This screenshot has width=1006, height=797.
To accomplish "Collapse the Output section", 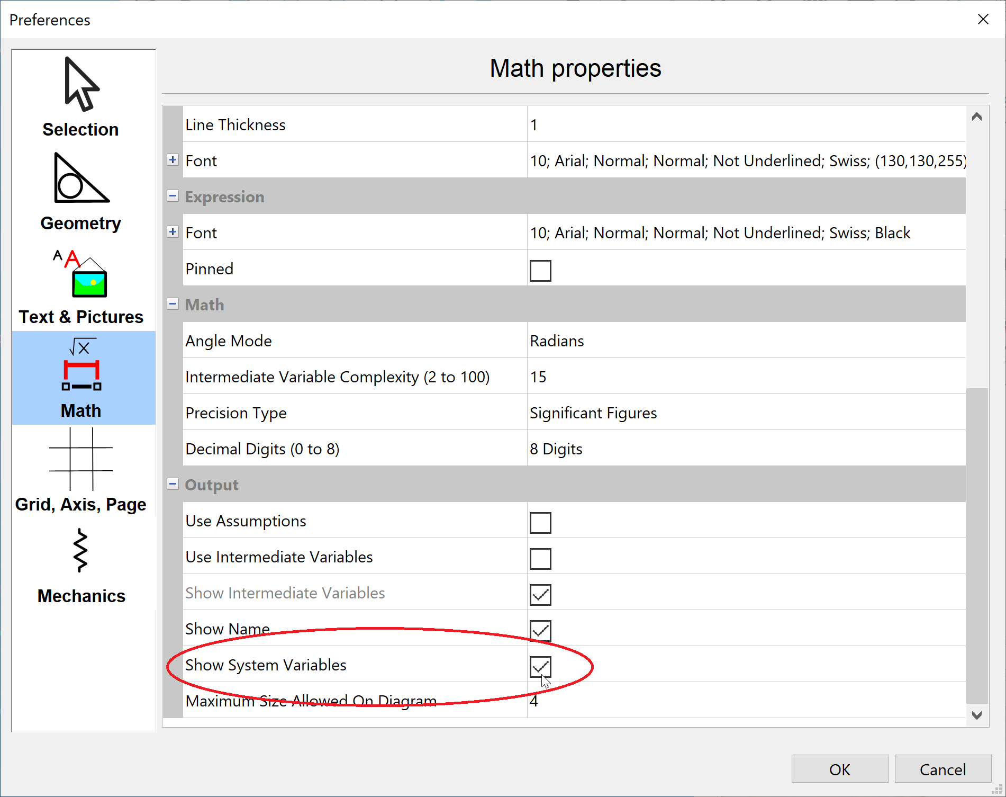I will (173, 484).
